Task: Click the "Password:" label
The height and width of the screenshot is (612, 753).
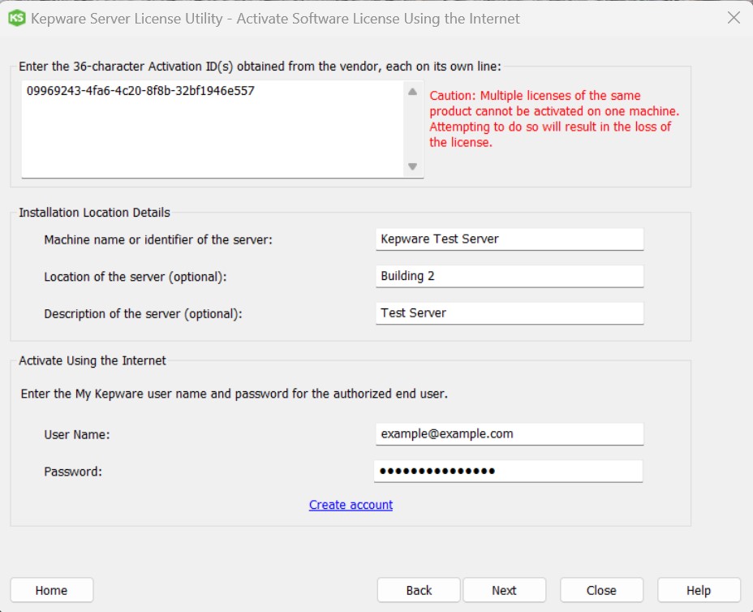Action: (73, 472)
